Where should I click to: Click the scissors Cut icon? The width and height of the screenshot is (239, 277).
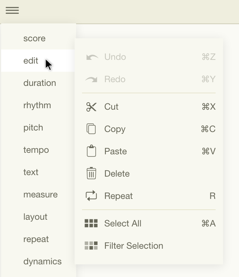tap(91, 107)
